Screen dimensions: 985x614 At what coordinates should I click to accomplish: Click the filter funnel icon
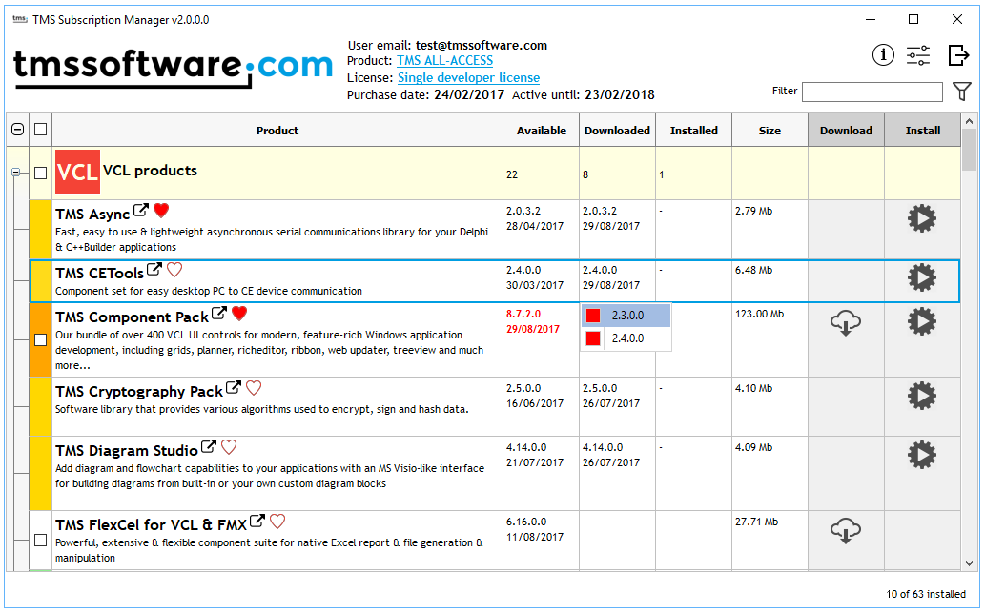click(x=962, y=92)
